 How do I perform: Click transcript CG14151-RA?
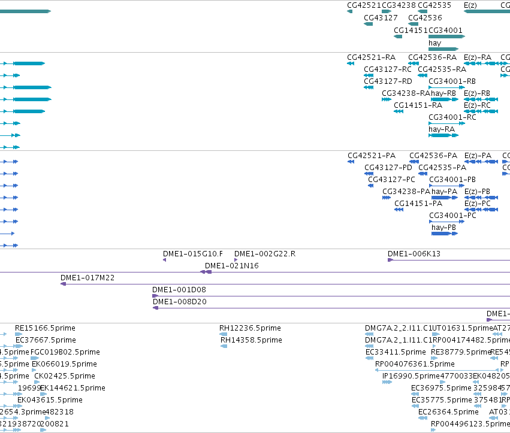pyautogui.click(x=418, y=105)
